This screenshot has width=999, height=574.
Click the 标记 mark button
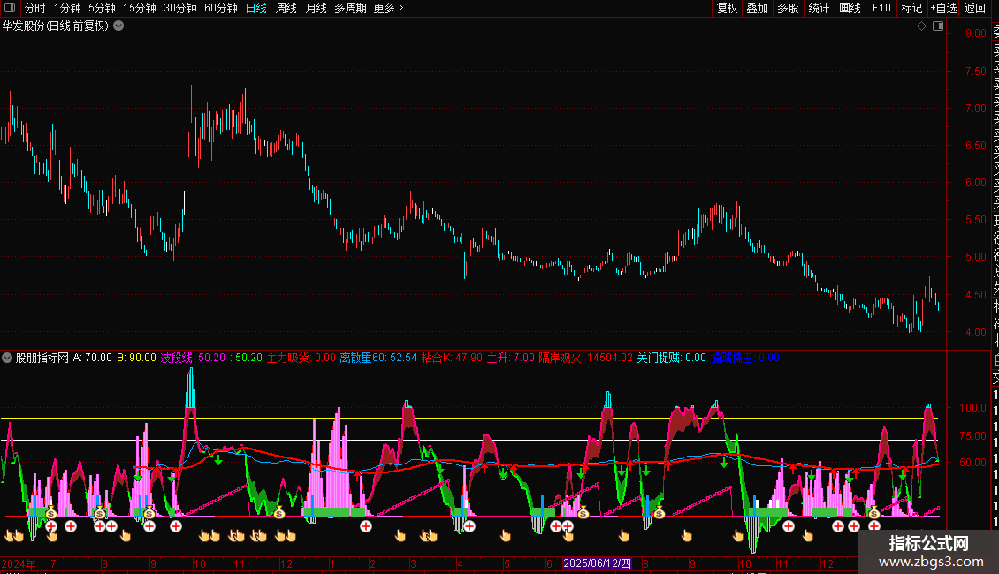911,8
